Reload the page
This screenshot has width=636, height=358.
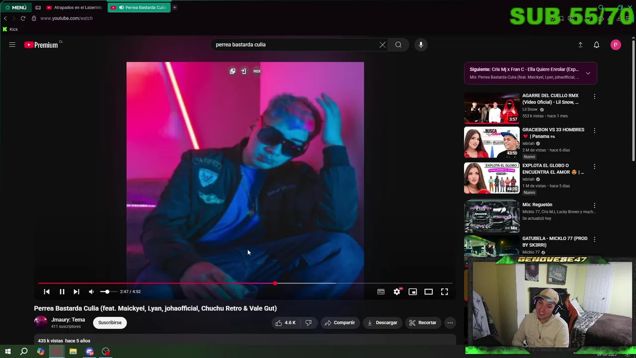pos(23,18)
